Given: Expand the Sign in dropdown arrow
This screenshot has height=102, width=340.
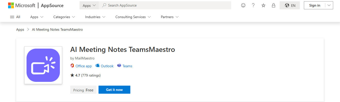Looking at the screenshot, I should (x=329, y=5).
